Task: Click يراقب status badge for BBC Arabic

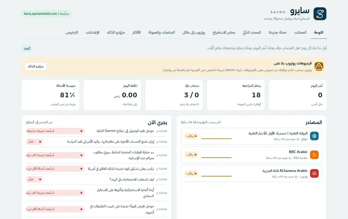Action: (191, 155)
